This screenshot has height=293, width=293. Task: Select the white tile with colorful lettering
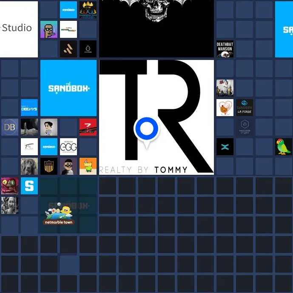(68, 29)
